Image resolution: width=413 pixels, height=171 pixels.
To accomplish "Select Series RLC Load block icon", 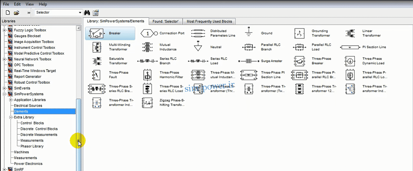I will 198,61.
